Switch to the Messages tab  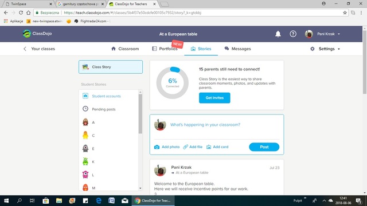(x=237, y=49)
